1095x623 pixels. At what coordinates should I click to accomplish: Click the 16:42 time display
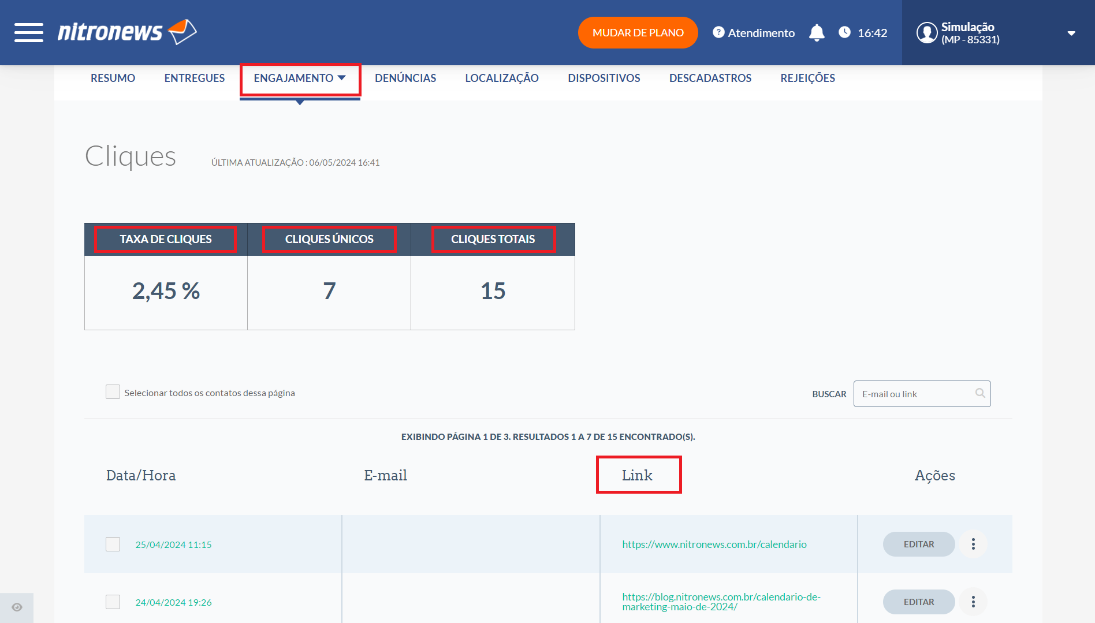[872, 33]
